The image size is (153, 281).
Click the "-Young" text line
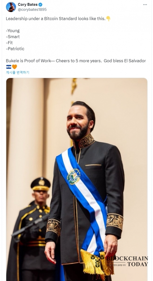pyautogui.click(x=13, y=31)
